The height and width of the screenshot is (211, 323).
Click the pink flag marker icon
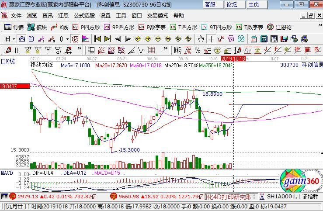[x=85, y=39]
